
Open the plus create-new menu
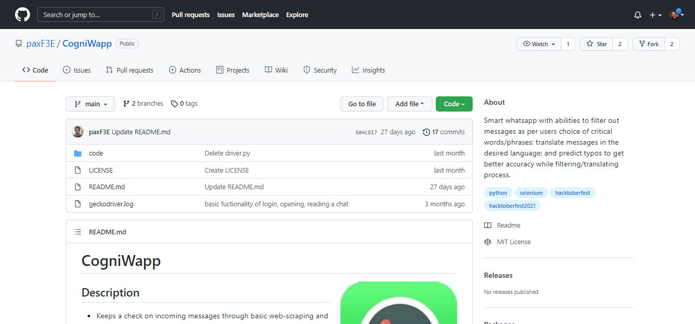pyautogui.click(x=655, y=15)
